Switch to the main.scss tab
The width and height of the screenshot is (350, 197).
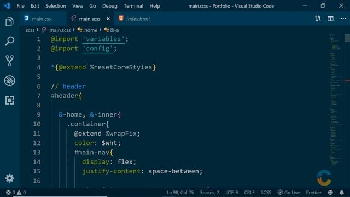pos(90,19)
